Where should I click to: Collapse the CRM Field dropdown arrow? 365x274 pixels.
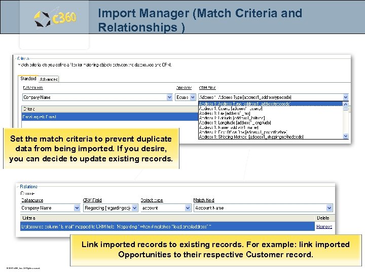pos(346,97)
